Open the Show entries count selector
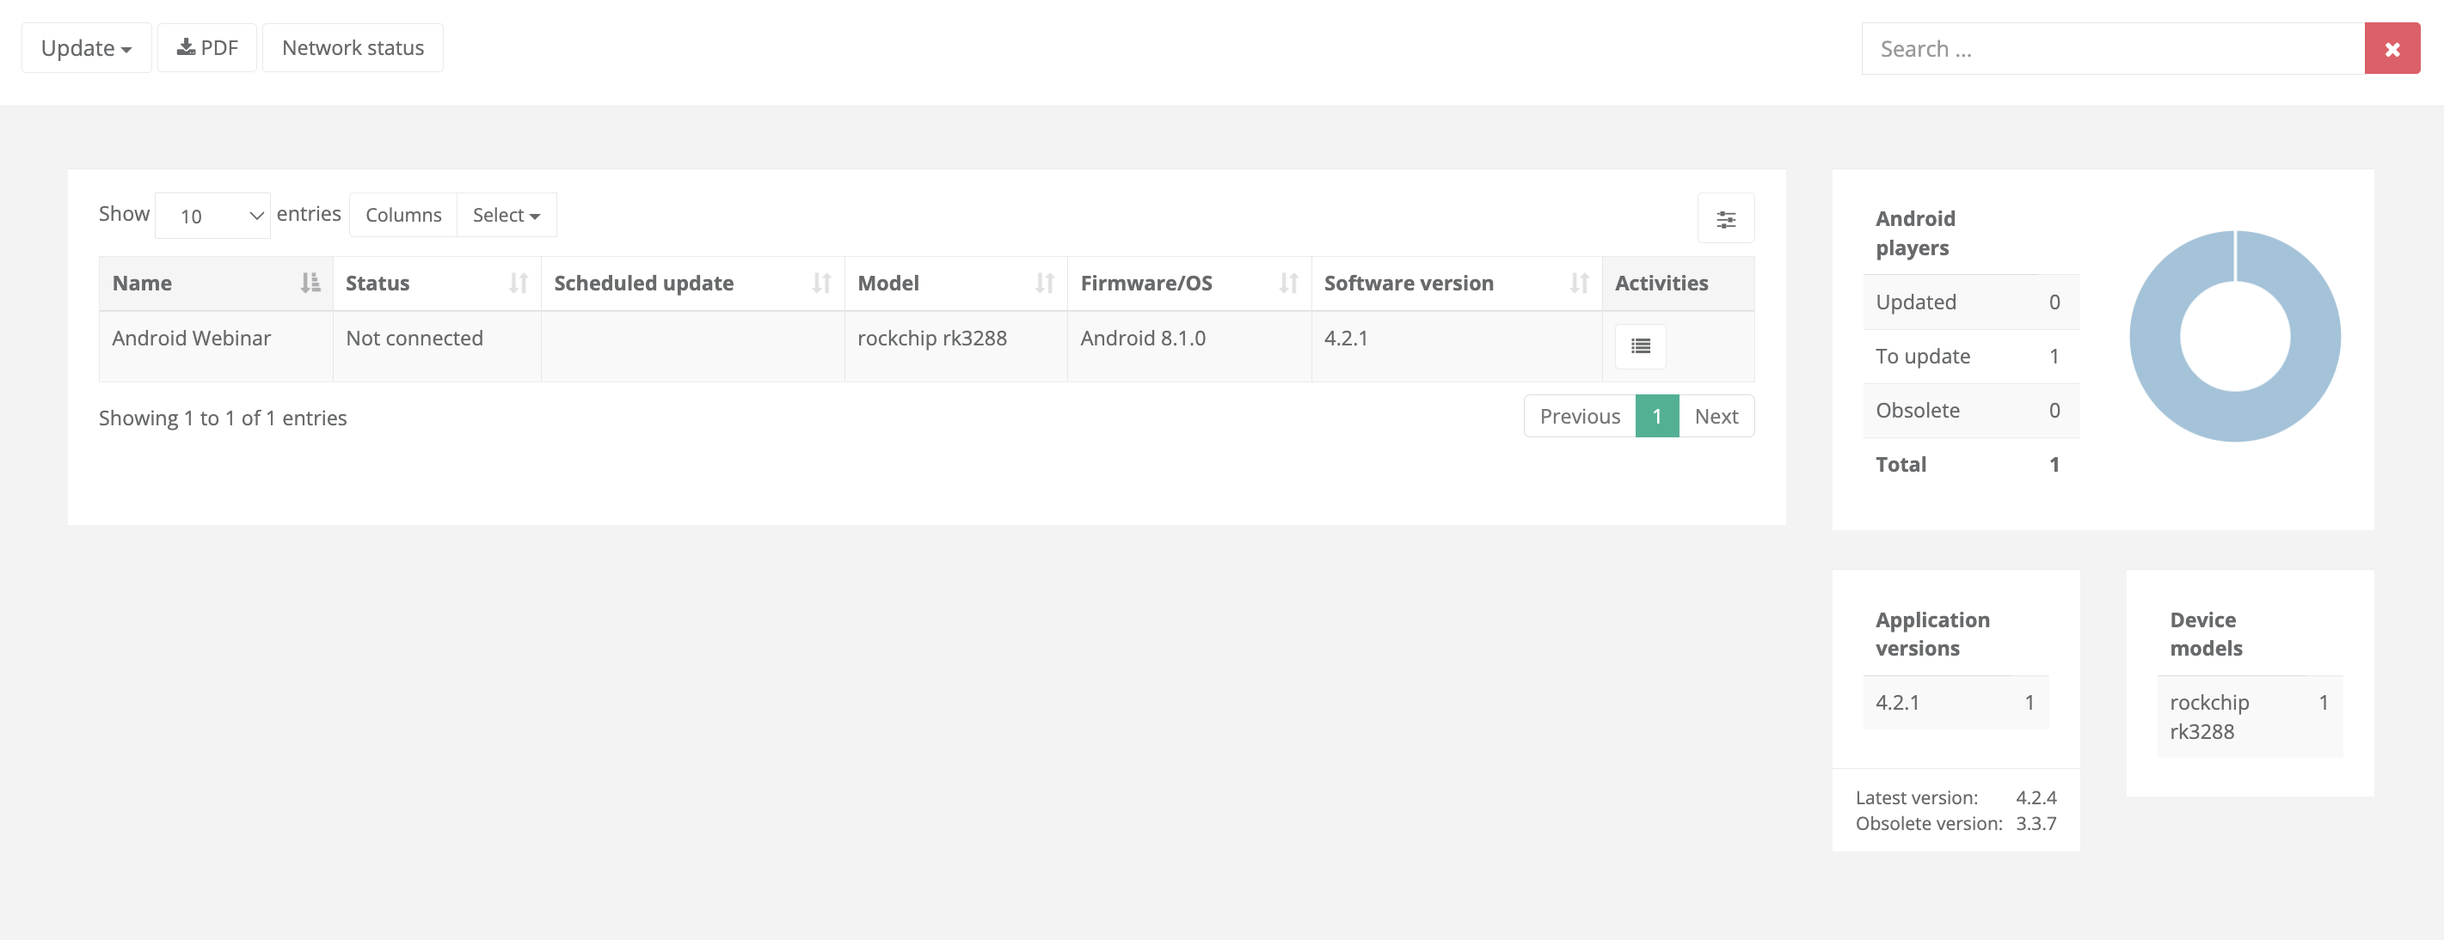Image resolution: width=2444 pixels, height=940 pixels. pos(212,216)
